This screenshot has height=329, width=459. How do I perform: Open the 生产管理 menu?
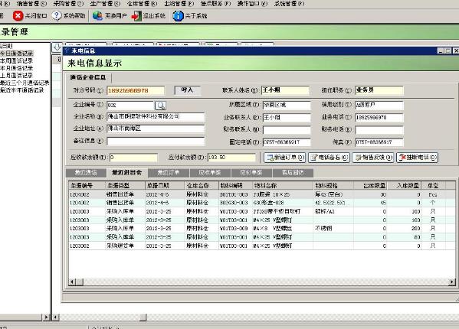click(106, 4)
